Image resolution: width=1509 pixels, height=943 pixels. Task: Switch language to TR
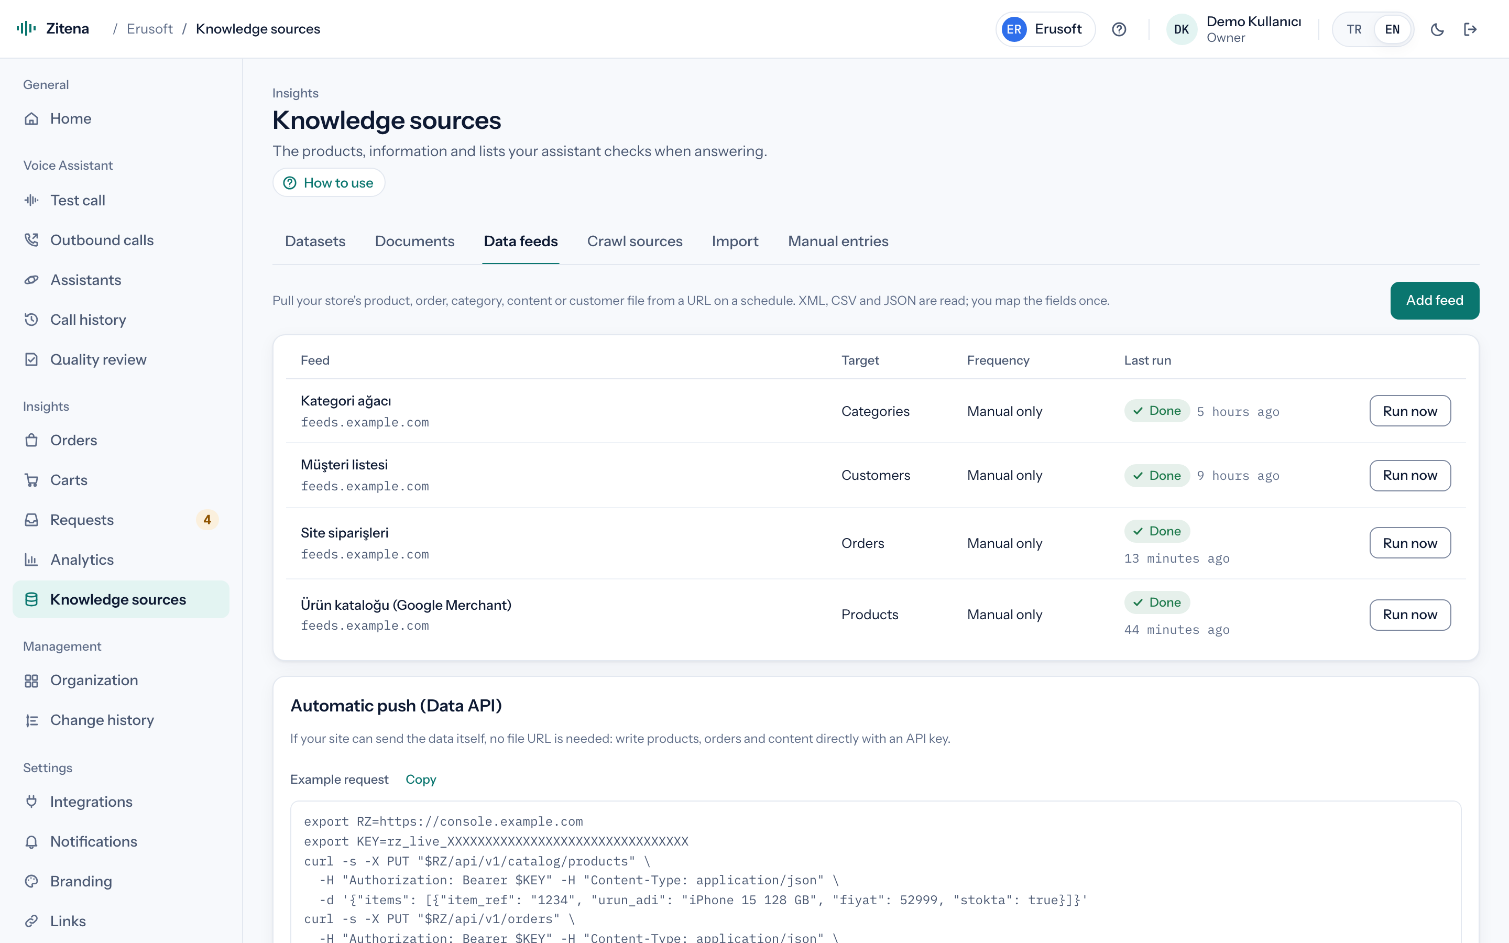1354,29
